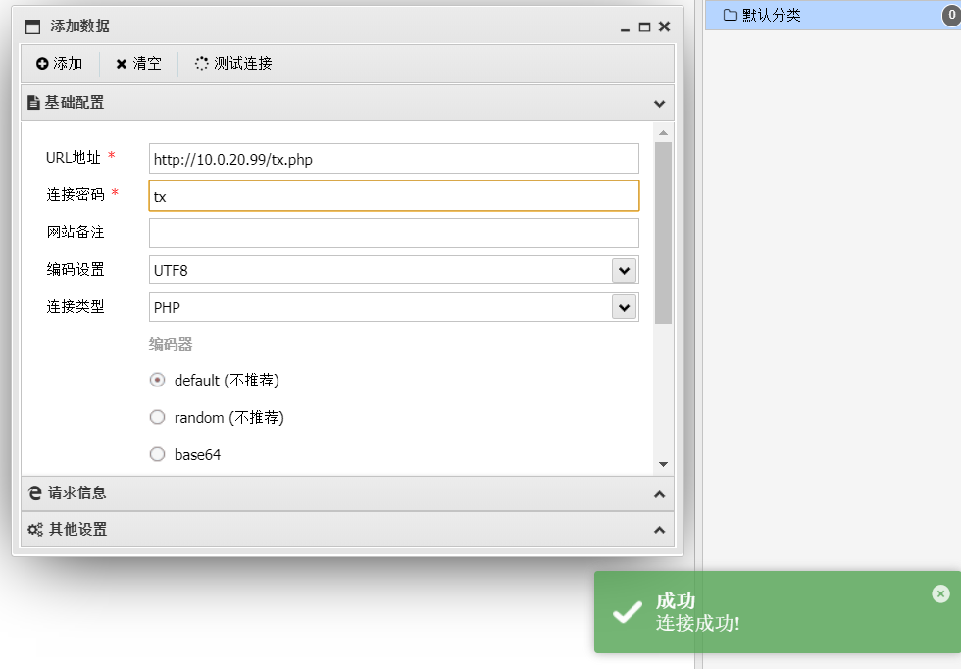Click the PHP connection type combo box
This screenshot has width=961, height=669.
coord(394,307)
